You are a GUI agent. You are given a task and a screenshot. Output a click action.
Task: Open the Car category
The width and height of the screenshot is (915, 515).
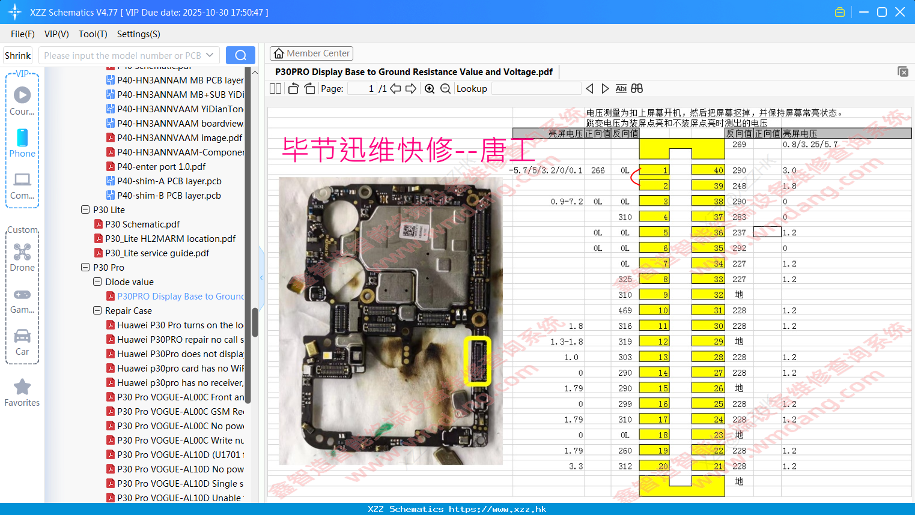point(22,342)
